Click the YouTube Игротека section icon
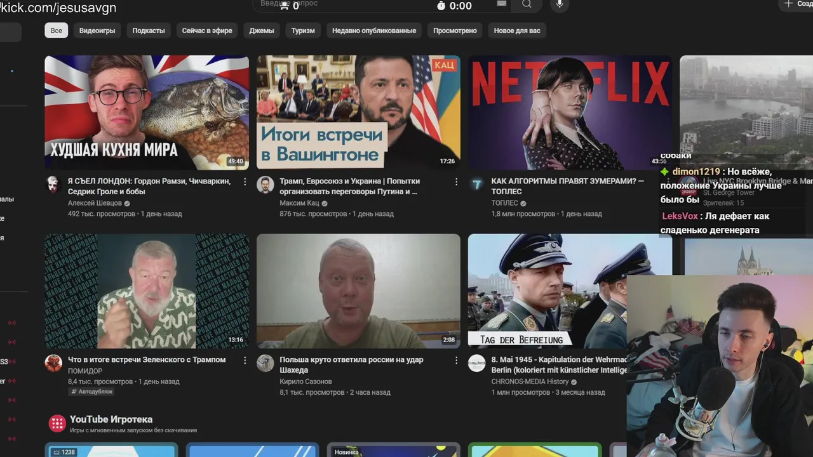The image size is (813, 457). click(57, 423)
